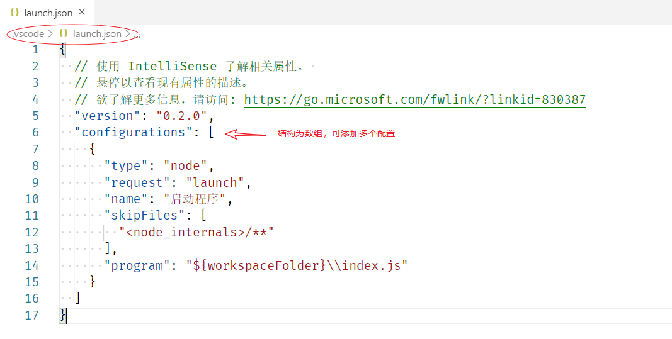Click the closing bracket on line 16

[77, 298]
